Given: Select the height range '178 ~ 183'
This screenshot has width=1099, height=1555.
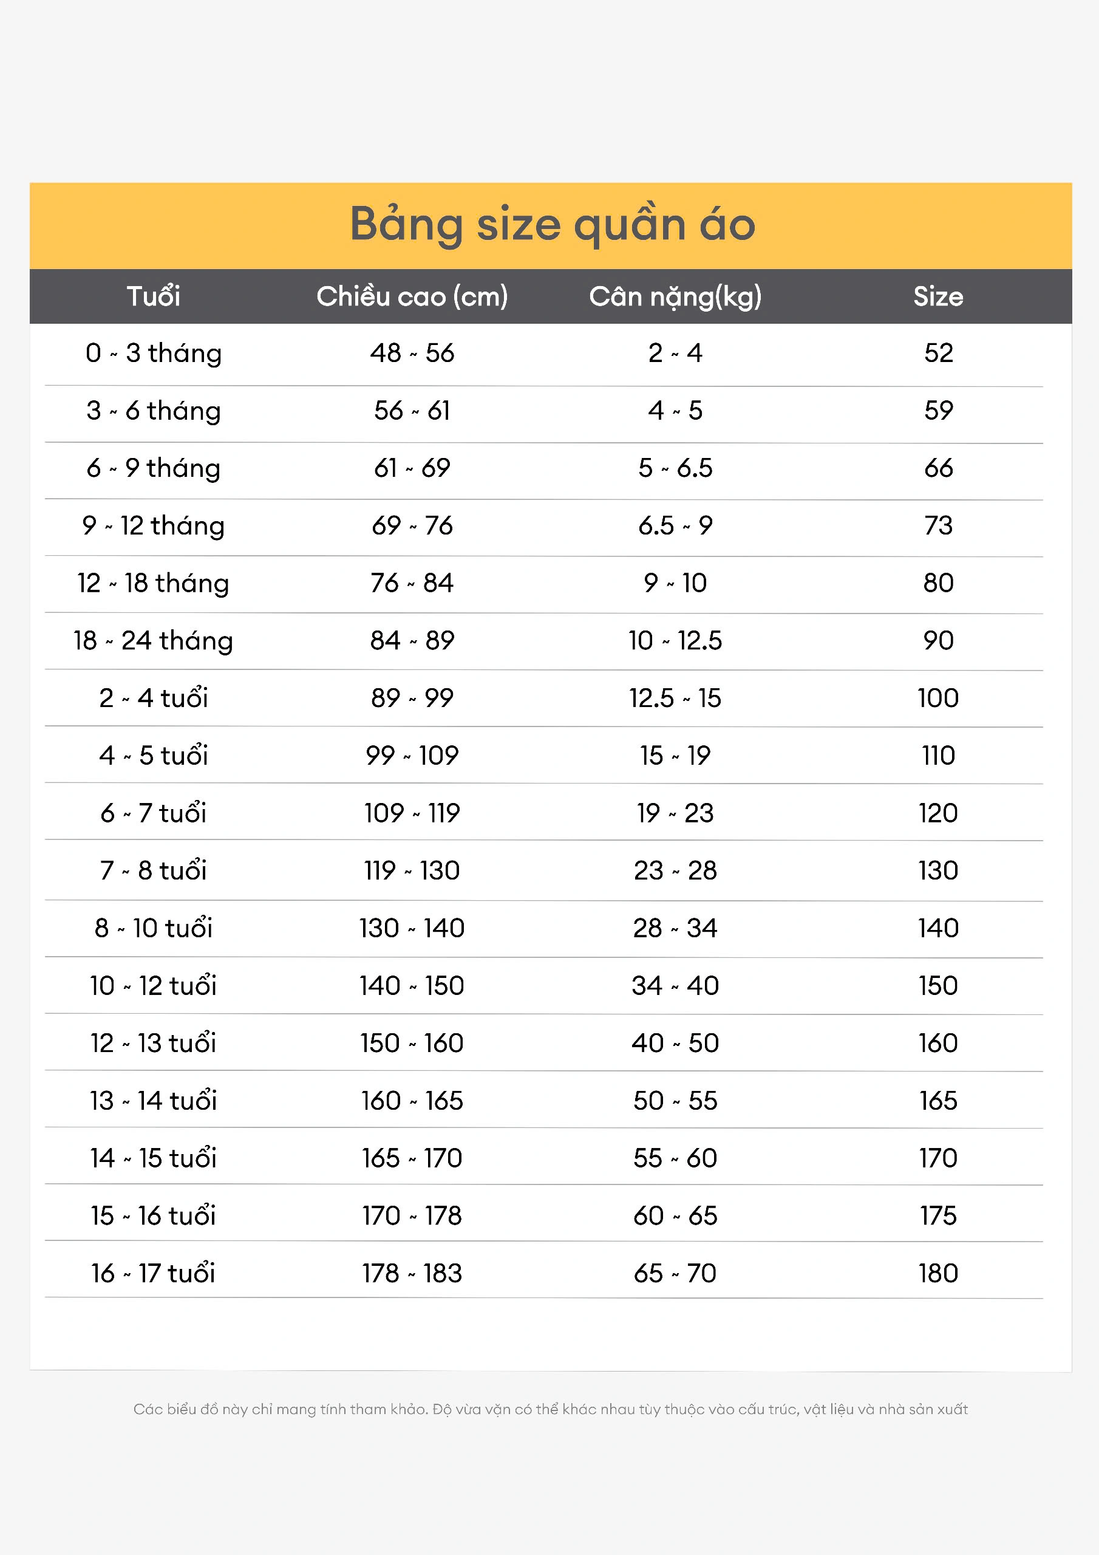Looking at the screenshot, I should [412, 1274].
